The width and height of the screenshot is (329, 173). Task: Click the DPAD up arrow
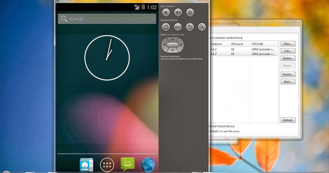[172, 39]
